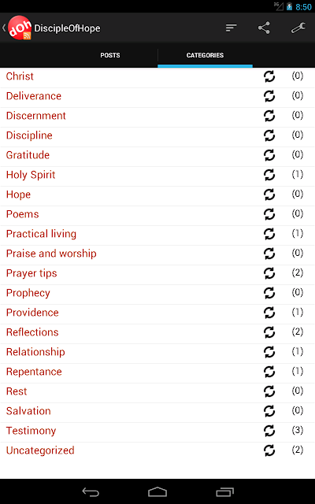The height and width of the screenshot is (504, 315).
Task: Sync the Testimony category
Action: pyautogui.click(x=269, y=431)
